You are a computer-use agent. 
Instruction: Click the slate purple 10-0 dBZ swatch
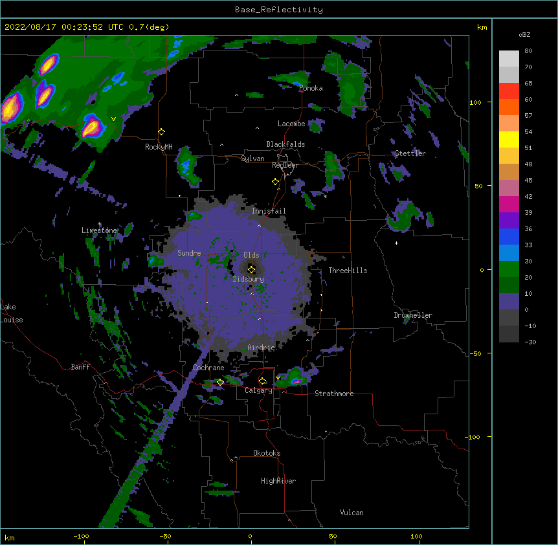[509, 302]
